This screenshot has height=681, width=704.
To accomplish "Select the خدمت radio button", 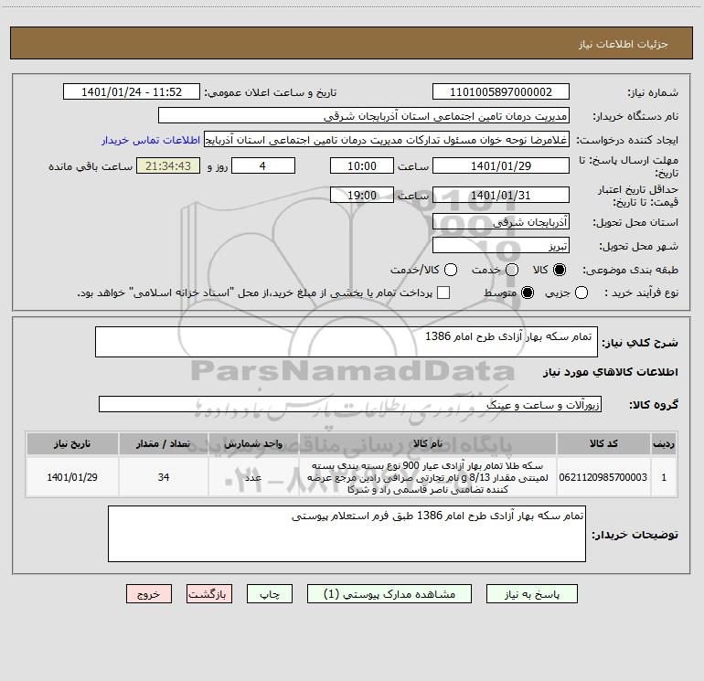I will (512, 270).
